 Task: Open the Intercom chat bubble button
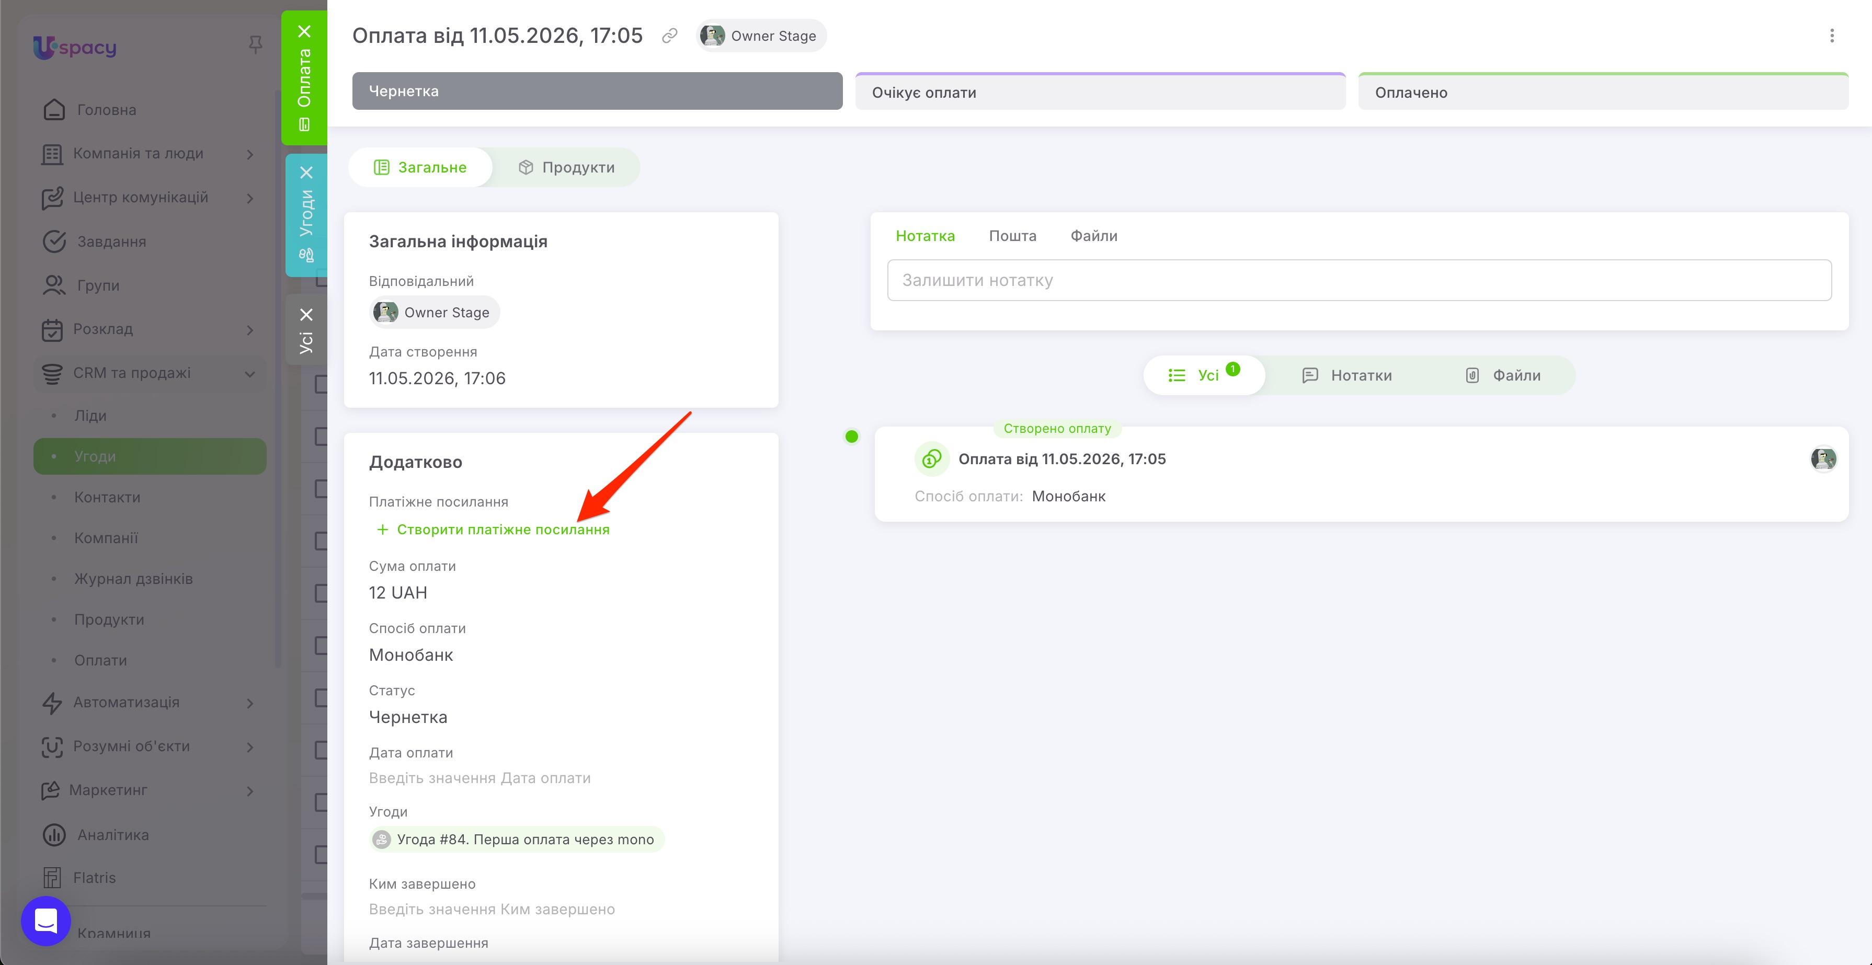pos(46,922)
